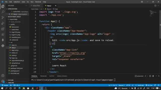Open the Terminal menu
This screenshot has width=161, height=90.
(38, 2)
